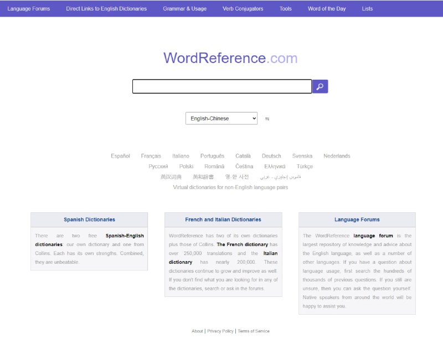Select Türkçe language link

coord(305,166)
